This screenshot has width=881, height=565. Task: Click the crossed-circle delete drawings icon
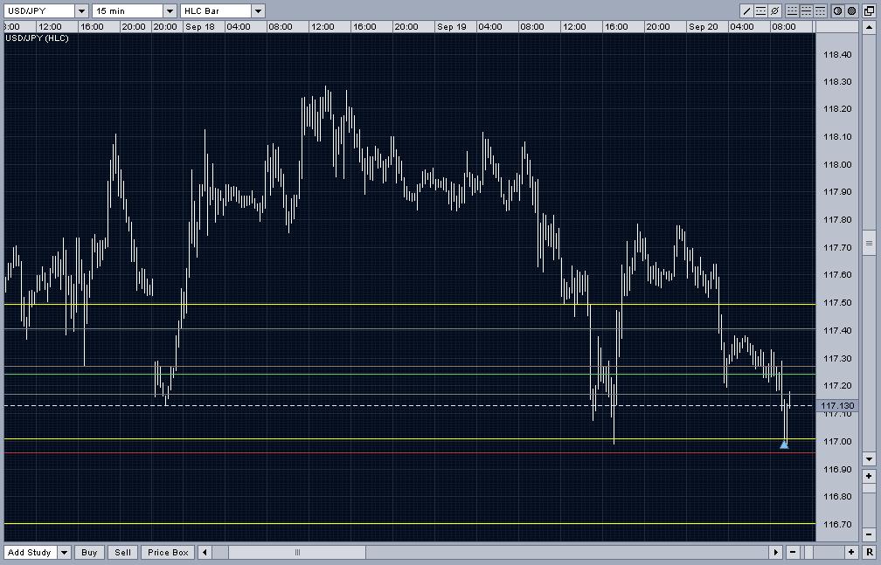click(775, 11)
